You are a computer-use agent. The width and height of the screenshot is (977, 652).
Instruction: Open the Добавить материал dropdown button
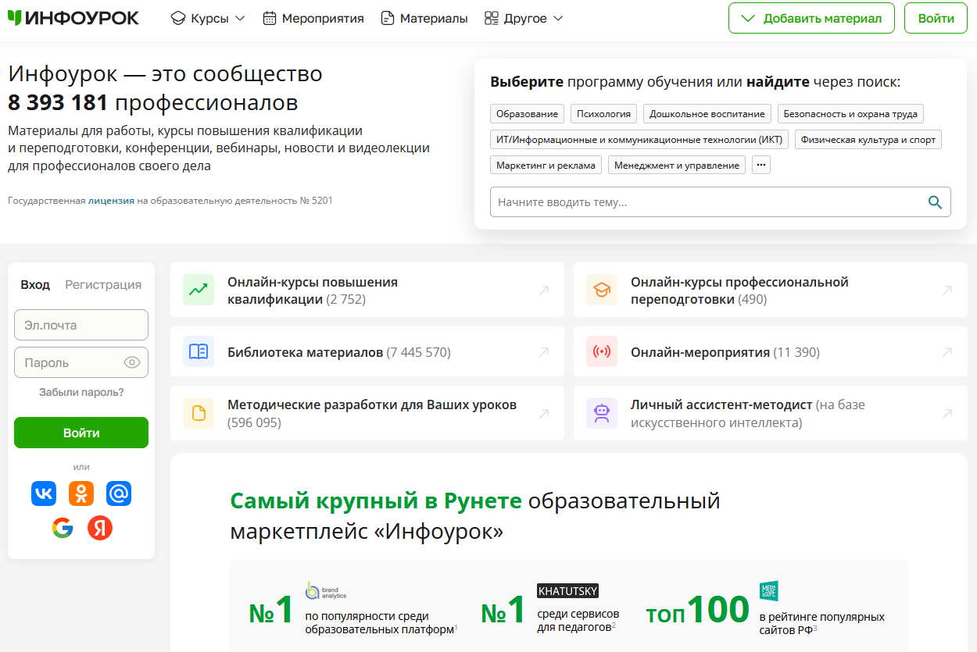811,17
